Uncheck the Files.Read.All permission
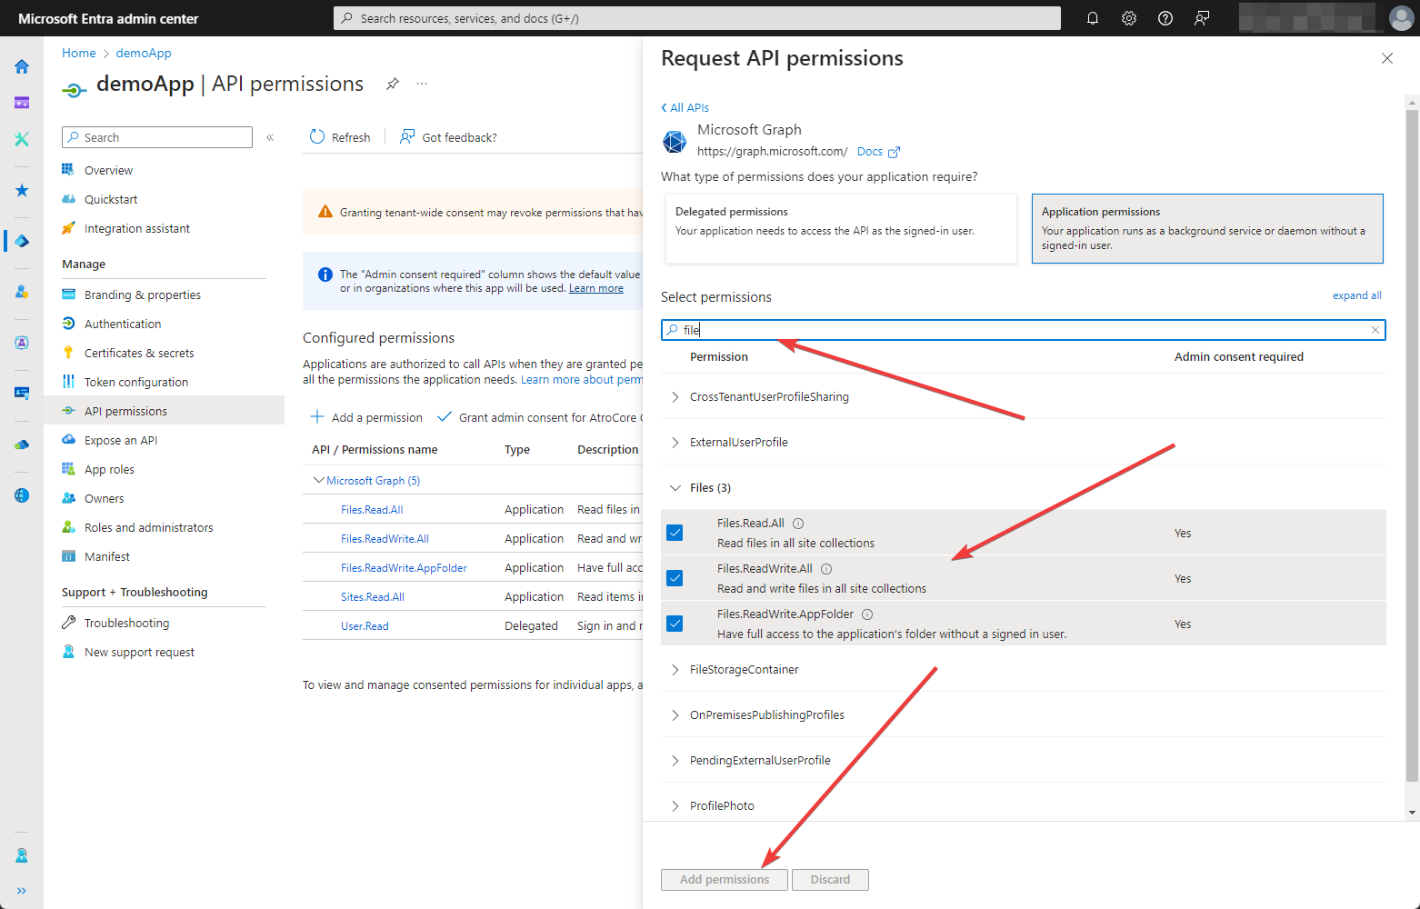 pyautogui.click(x=675, y=533)
